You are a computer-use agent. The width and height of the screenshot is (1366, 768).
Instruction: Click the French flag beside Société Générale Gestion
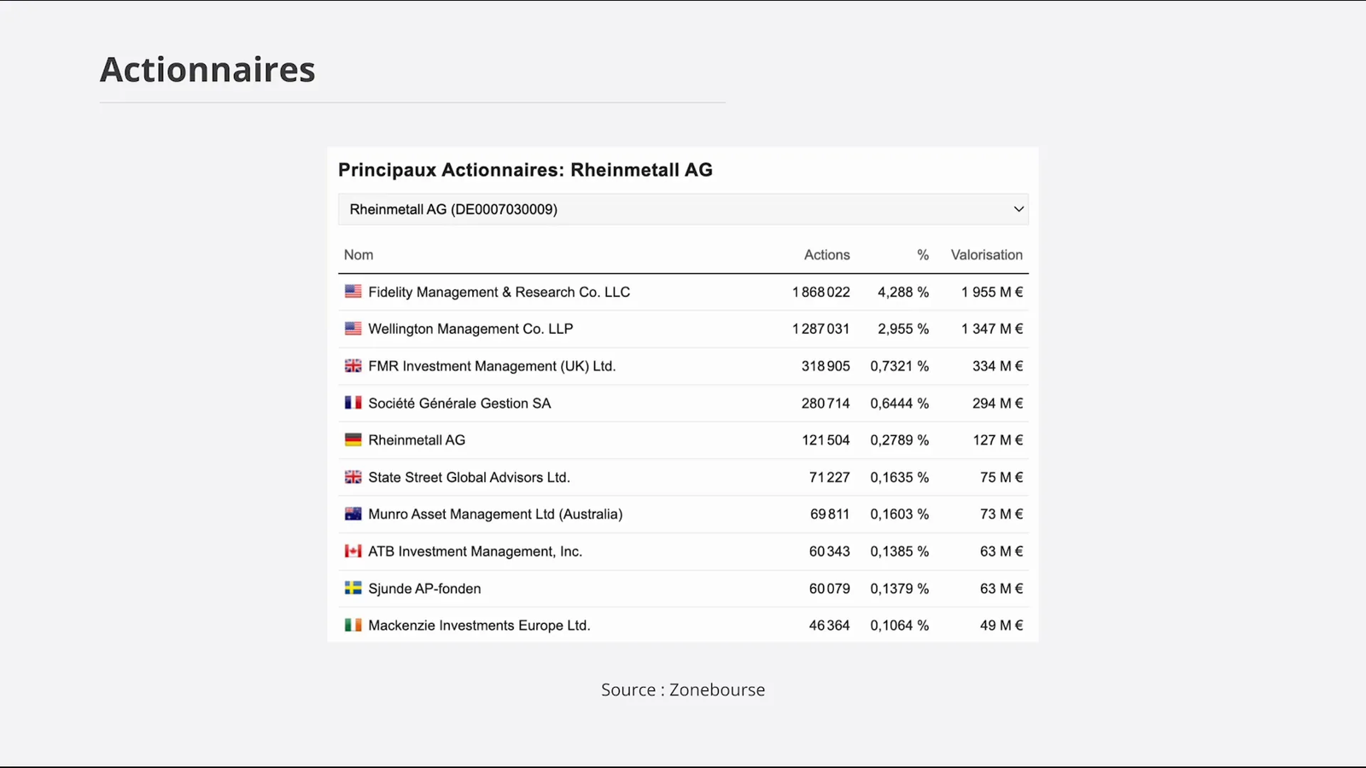(353, 403)
